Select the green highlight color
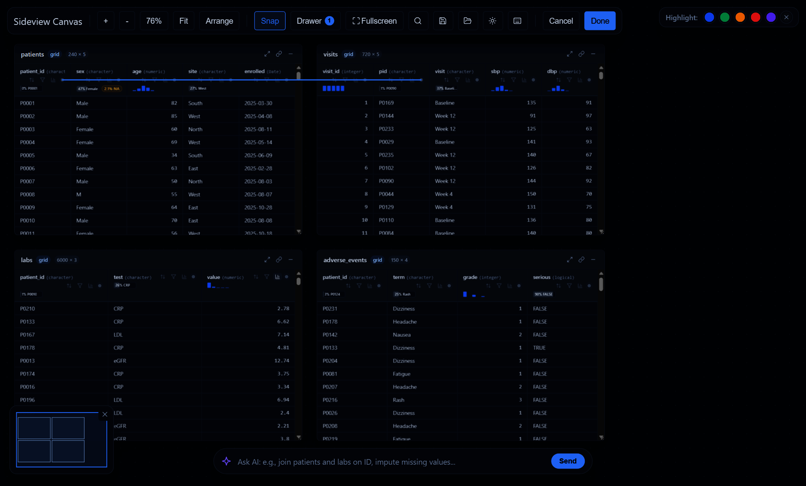The width and height of the screenshot is (806, 486). point(725,17)
